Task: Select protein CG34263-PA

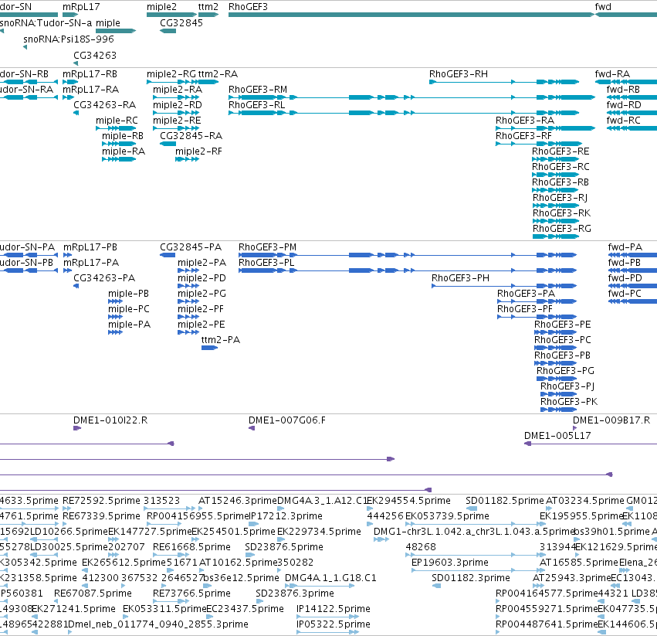Action: tap(76, 286)
